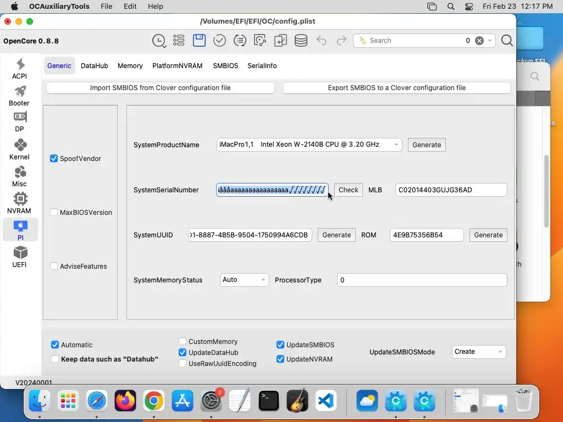Enable the AdviseFeatures checkbox
Image resolution: width=563 pixels, height=422 pixels.
[54, 266]
